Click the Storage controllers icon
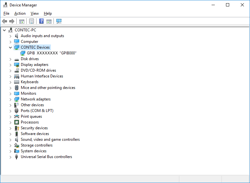This screenshot has width=250, height=183. (17, 145)
